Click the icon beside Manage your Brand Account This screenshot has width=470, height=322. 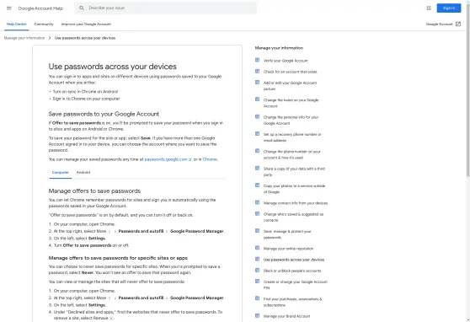[257, 315]
